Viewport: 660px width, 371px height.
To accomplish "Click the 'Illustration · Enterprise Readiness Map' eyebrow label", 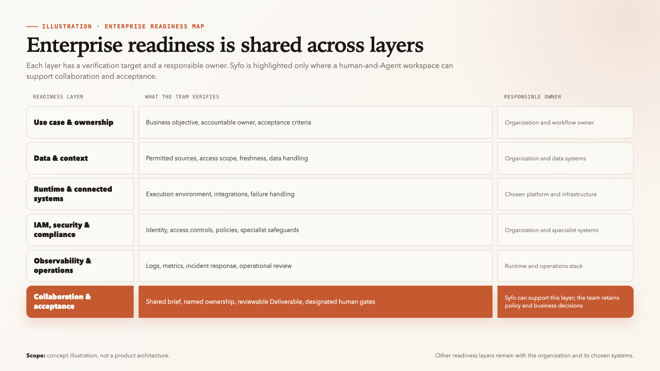I will click(123, 26).
